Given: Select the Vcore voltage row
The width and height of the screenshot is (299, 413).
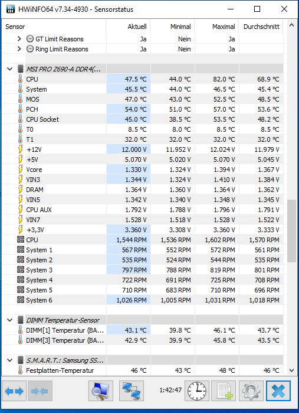Looking at the screenshot, I should pos(142,170).
